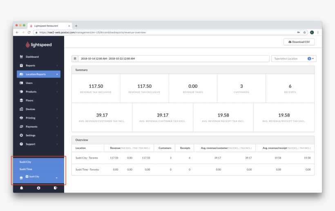Click the Sushi Time - Toronto row
Viewport: 335px width, 211px height.
193,170
